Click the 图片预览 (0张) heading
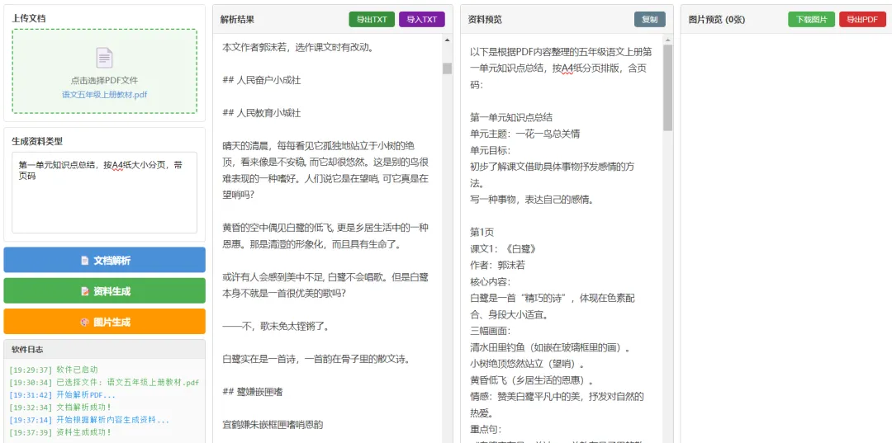The height and width of the screenshot is (443, 892). [717, 19]
